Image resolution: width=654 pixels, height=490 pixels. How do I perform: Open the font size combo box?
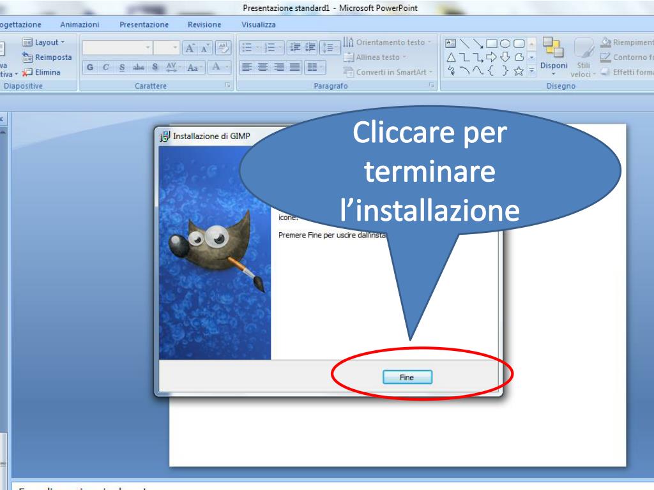click(167, 48)
